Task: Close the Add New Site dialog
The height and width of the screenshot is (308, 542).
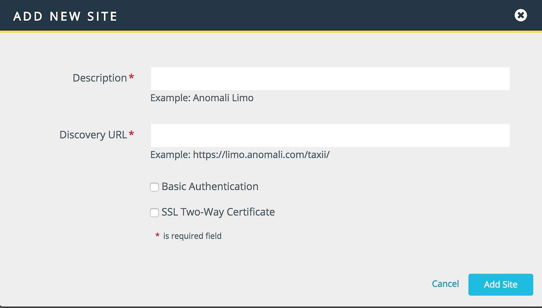Action: (521, 16)
